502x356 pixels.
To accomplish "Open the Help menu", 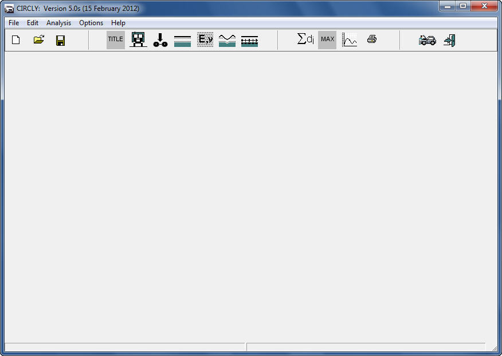I will pos(118,23).
